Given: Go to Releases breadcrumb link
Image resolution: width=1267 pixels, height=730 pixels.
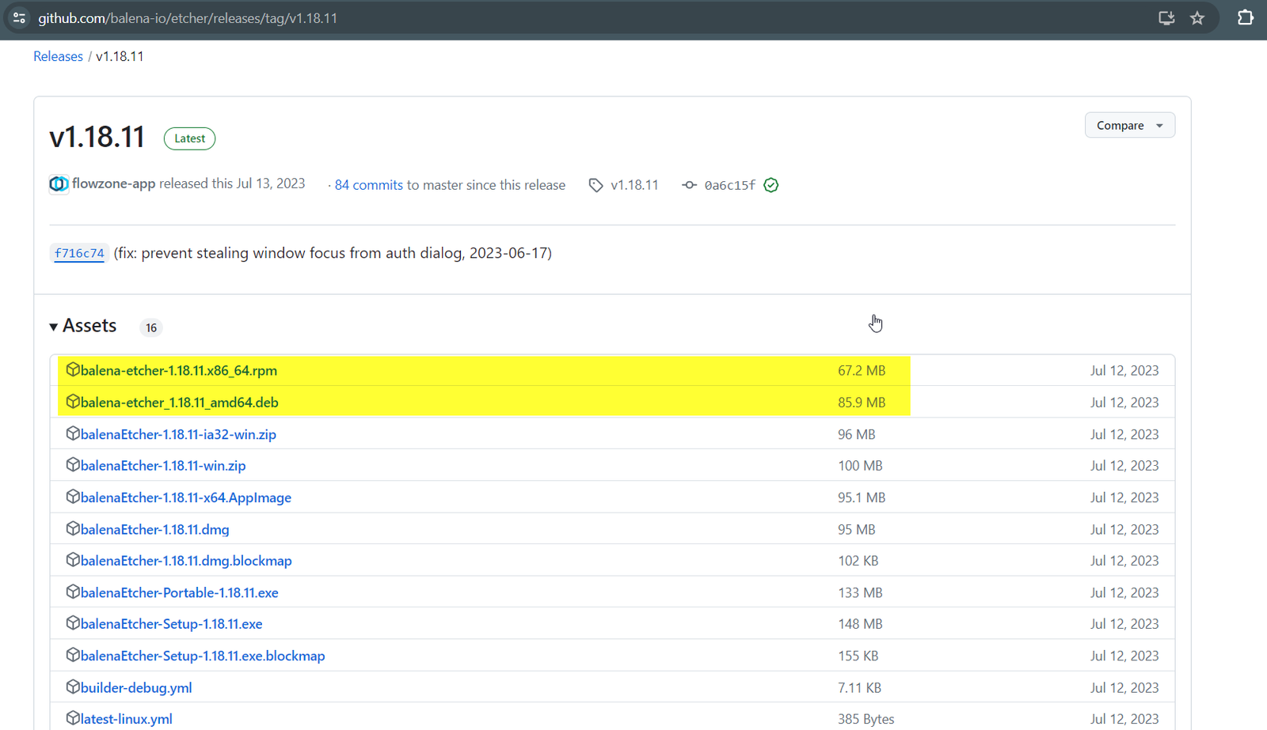Looking at the screenshot, I should click(58, 56).
